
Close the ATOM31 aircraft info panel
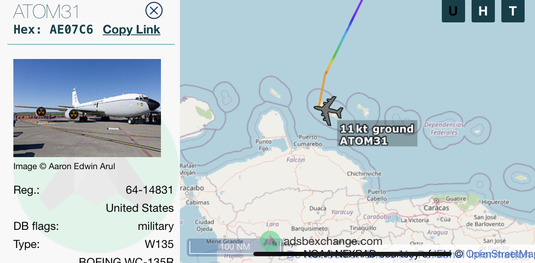(x=154, y=10)
